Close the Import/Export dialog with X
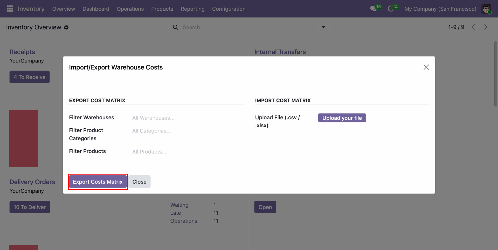The width and height of the screenshot is (498, 250). click(426, 67)
